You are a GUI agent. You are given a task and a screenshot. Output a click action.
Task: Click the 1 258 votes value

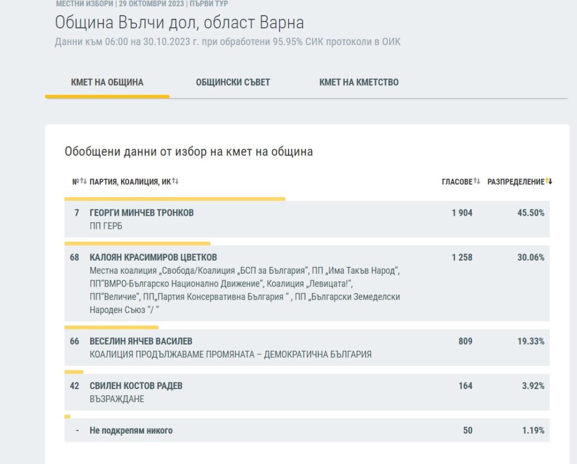(x=461, y=257)
